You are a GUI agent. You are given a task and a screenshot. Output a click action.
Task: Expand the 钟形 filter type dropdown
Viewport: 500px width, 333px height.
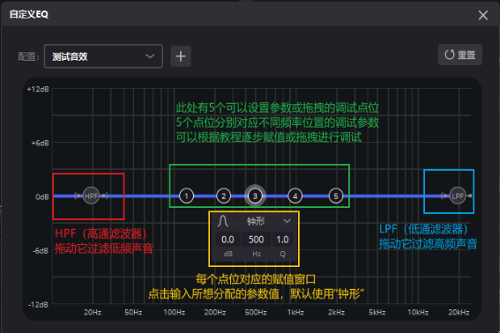[x=255, y=221]
